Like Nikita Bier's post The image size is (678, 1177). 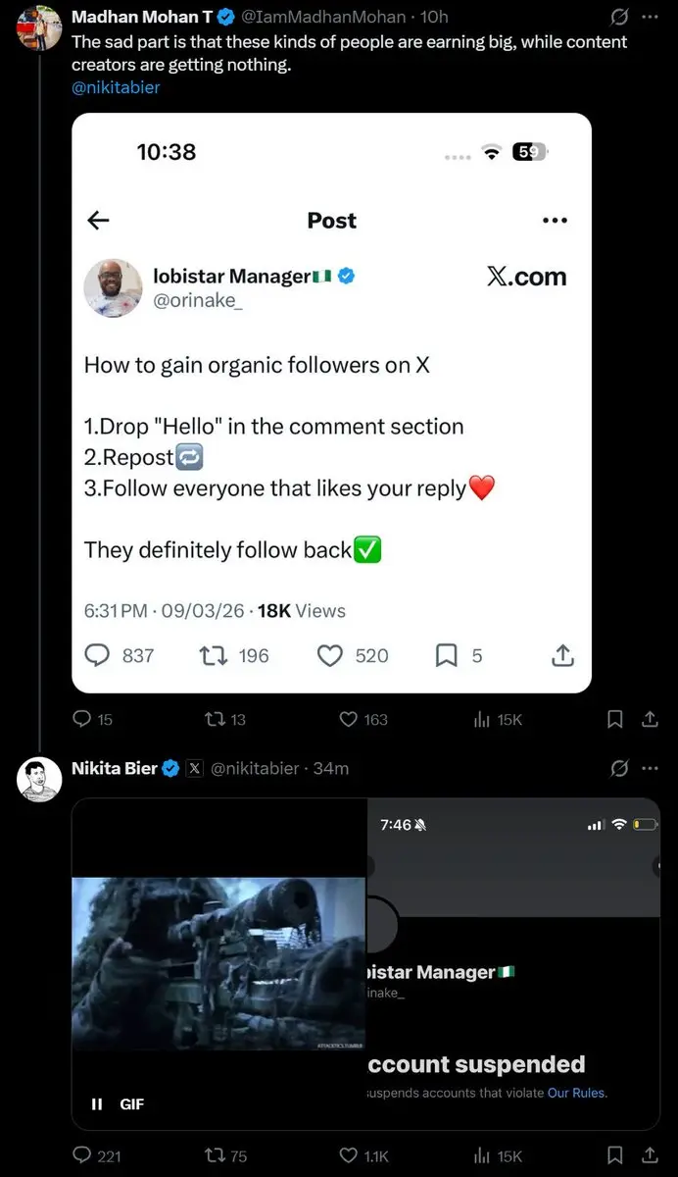[348, 1155]
